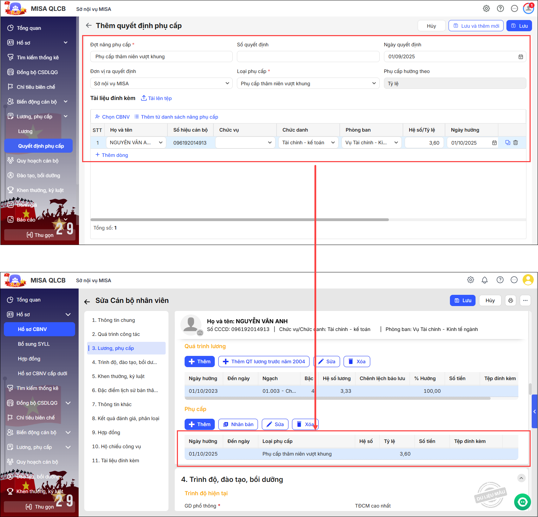The height and width of the screenshot is (517, 538).
Task: Open calendar for Ngày quyết định
Action: point(520,57)
